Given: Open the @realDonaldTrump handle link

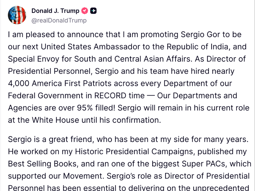Looking at the screenshot, I should (59, 21).
